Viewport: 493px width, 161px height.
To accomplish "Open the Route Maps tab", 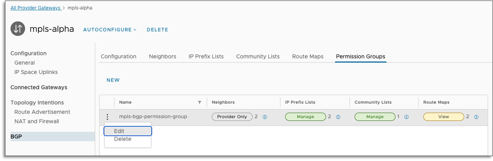I will coord(308,56).
